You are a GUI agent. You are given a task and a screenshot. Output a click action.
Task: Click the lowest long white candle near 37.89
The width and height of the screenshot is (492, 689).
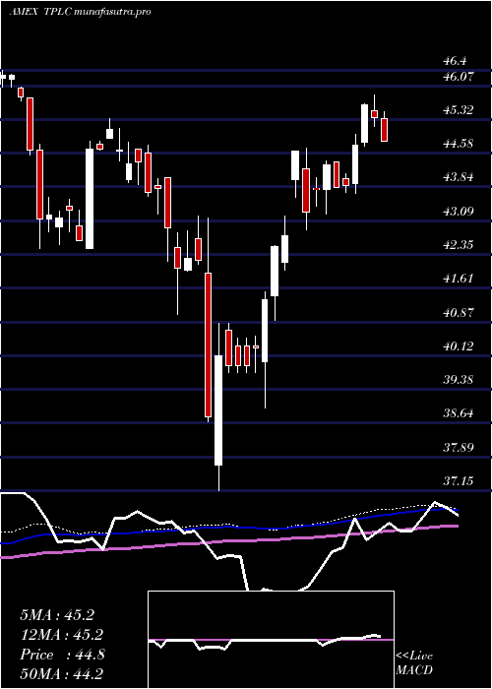(218, 410)
